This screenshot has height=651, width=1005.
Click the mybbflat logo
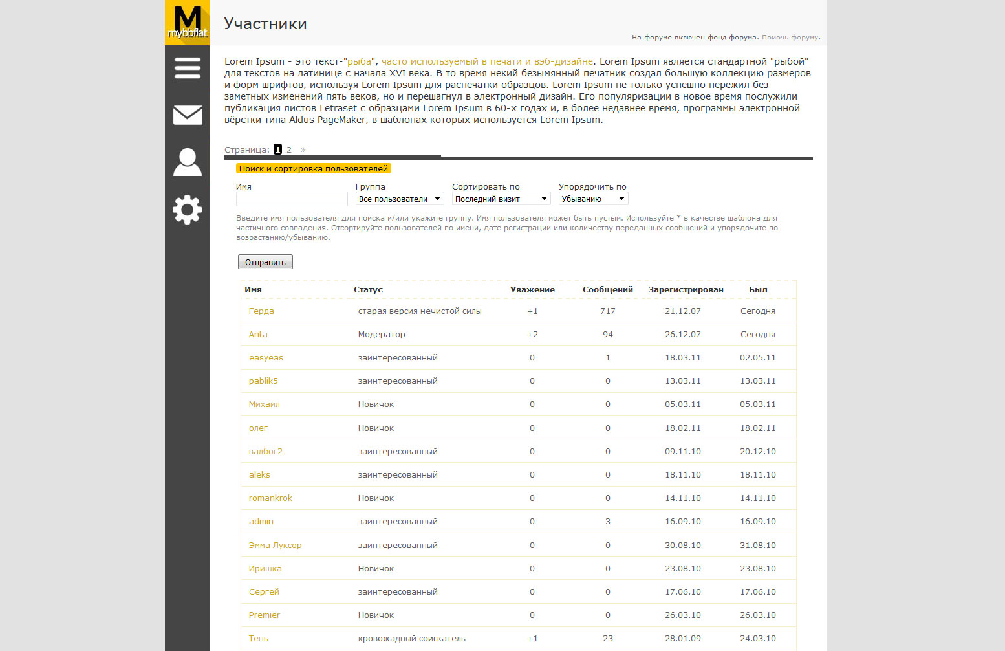pyautogui.click(x=188, y=23)
